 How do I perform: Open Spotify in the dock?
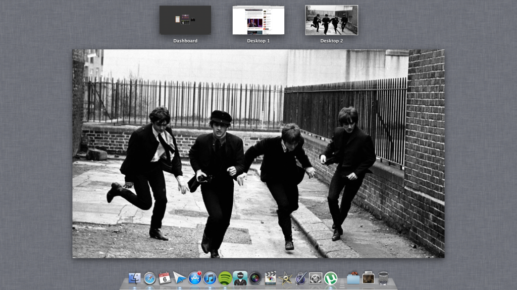tap(225, 278)
